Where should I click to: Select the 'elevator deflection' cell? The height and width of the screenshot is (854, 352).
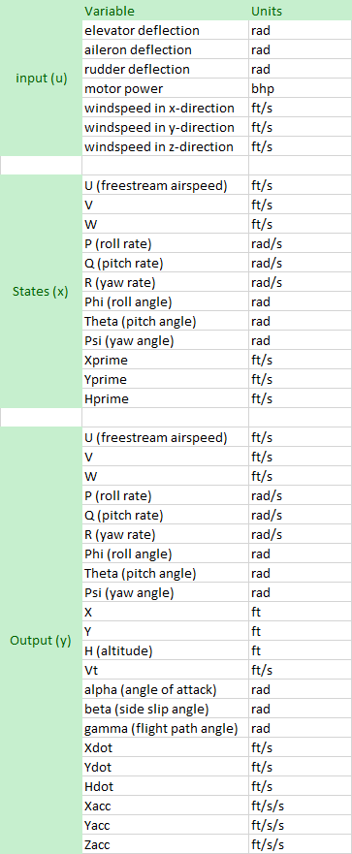(x=165, y=30)
